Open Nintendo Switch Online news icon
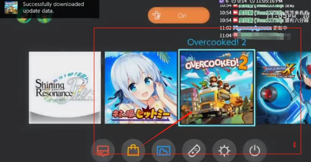311x162 pixels. [103, 151]
